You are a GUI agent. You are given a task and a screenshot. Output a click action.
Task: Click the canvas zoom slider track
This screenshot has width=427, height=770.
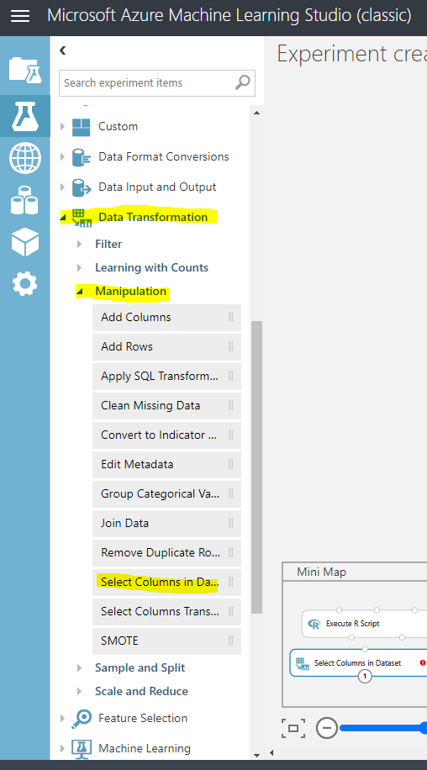382,728
